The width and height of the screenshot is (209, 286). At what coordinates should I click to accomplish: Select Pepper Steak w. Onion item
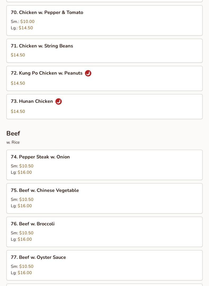click(40, 157)
